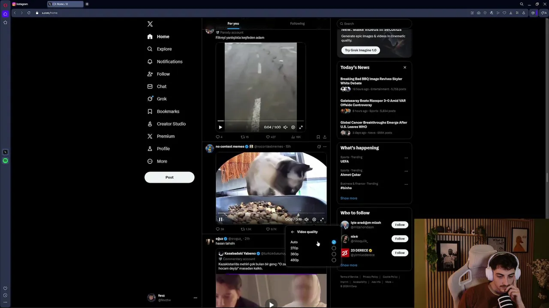Image resolution: width=549 pixels, height=308 pixels.
Task: Launch Grok from the sidebar
Action: click(x=157, y=99)
